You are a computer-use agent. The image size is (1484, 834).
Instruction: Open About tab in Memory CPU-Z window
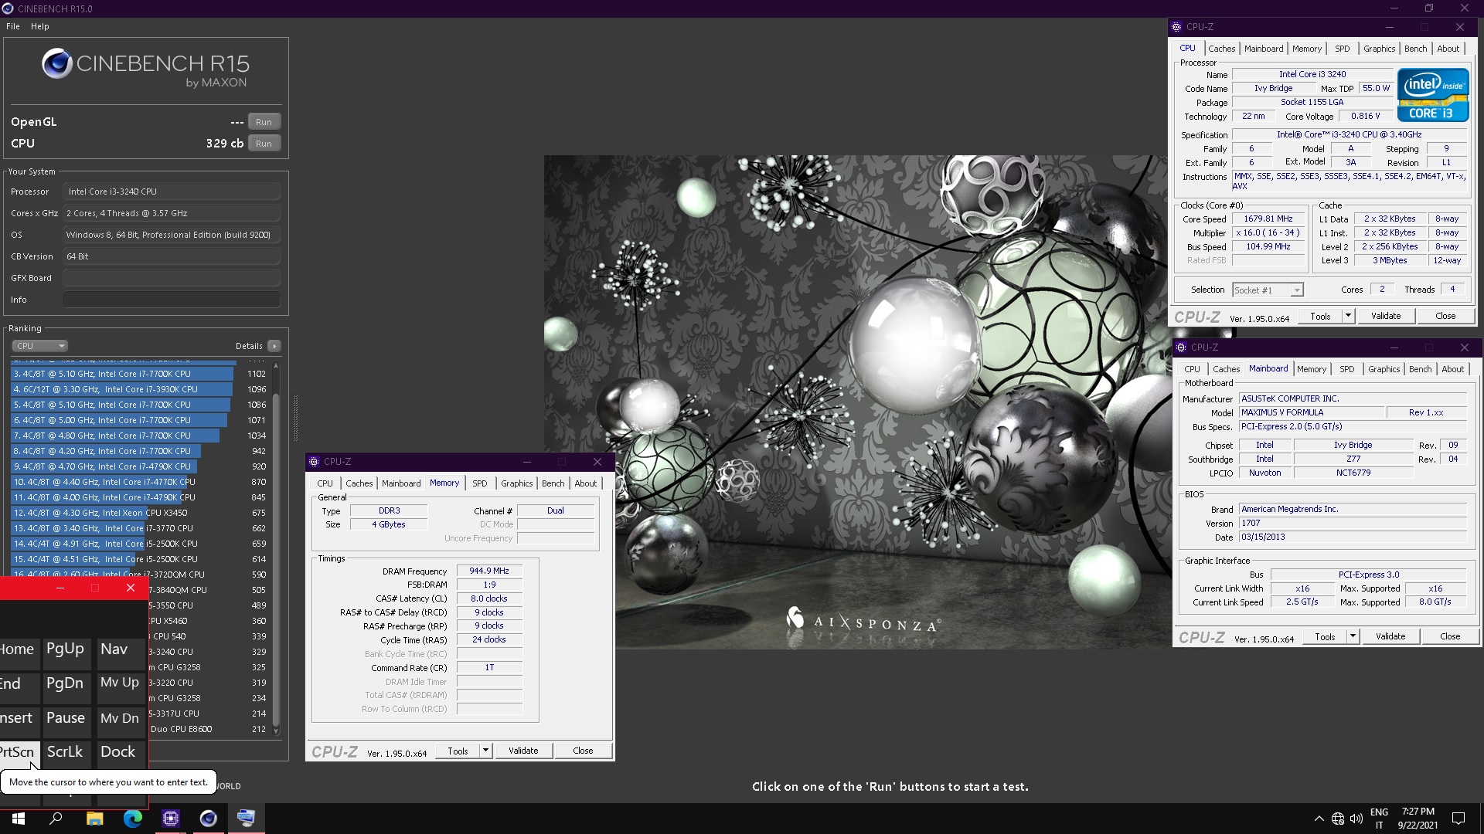coord(585,483)
